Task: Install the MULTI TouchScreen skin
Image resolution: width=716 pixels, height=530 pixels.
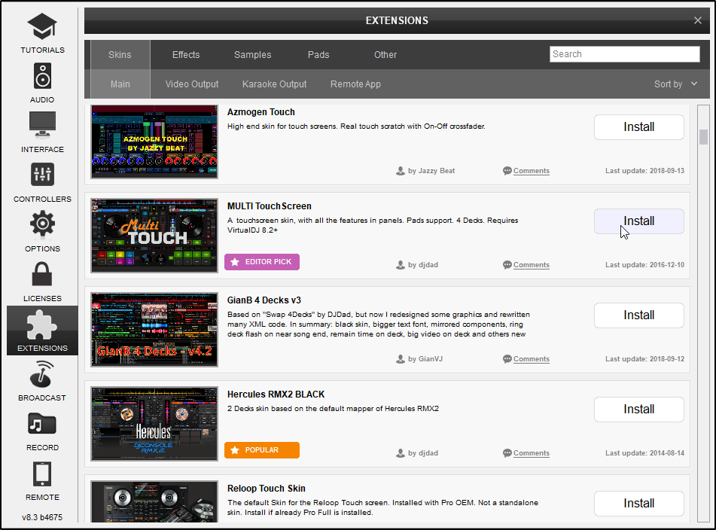Action: (x=639, y=221)
